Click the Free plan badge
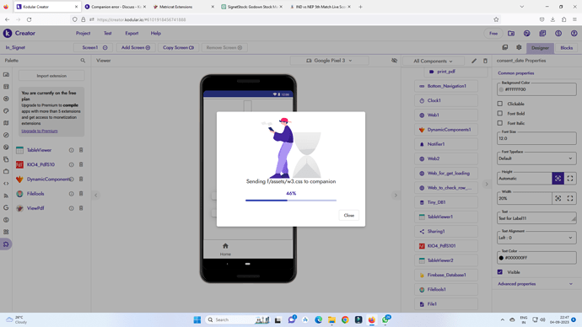The width and height of the screenshot is (582, 327). tap(493, 34)
